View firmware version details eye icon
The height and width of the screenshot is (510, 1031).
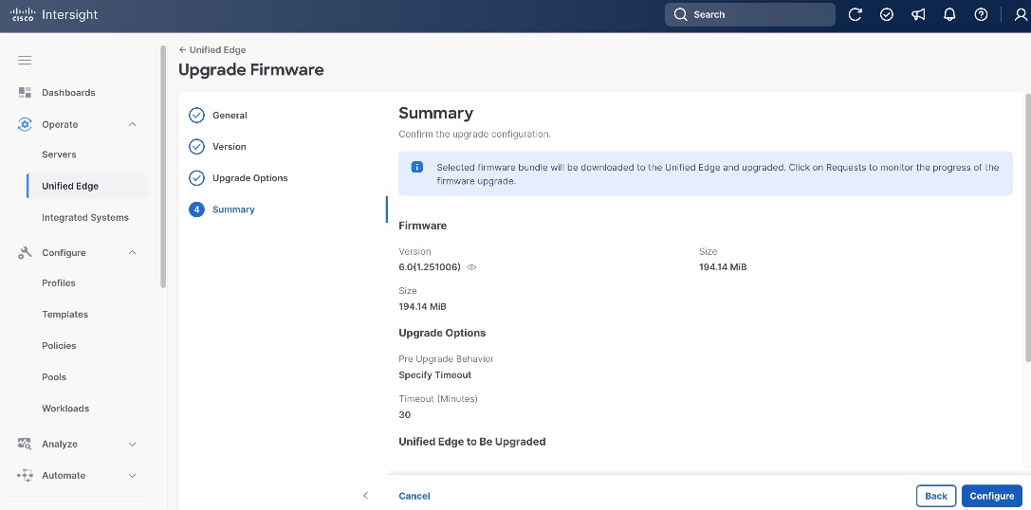click(x=471, y=267)
